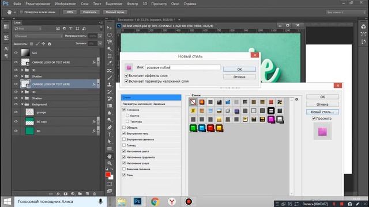Confirm new style with OK button
The height and width of the screenshot is (207, 369).
tap(239, 69)
